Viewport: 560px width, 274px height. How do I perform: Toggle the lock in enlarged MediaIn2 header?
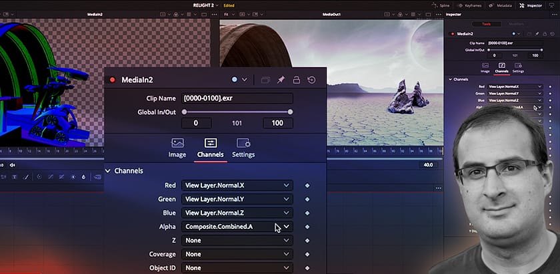[x=296, y=80]
